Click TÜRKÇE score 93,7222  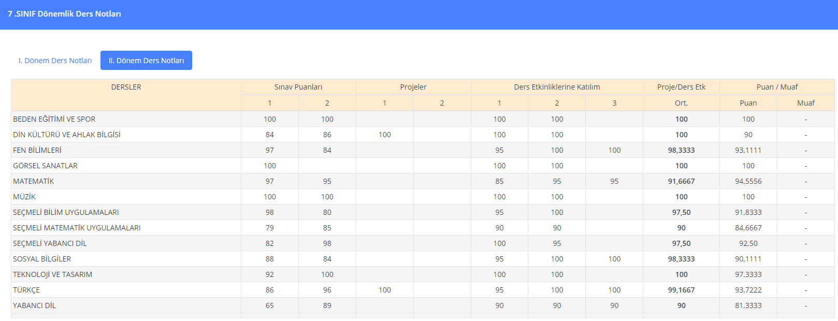pos(748,290)
